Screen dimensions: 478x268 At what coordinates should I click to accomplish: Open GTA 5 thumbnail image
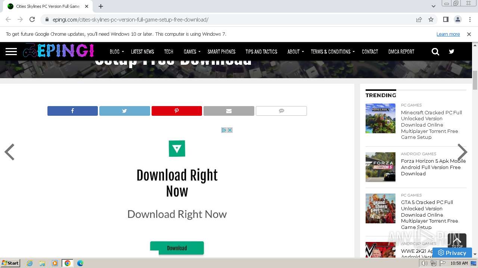[x=381, y=208]
